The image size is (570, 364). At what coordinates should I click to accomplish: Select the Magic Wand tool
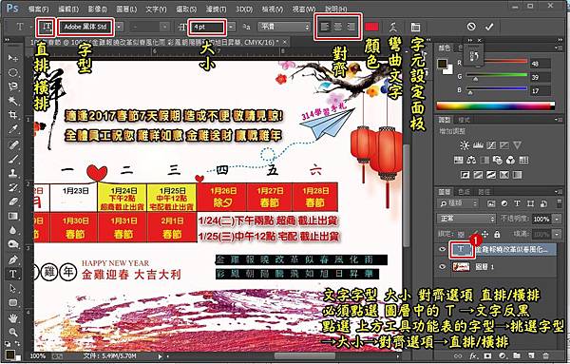(x=13, y=101)
